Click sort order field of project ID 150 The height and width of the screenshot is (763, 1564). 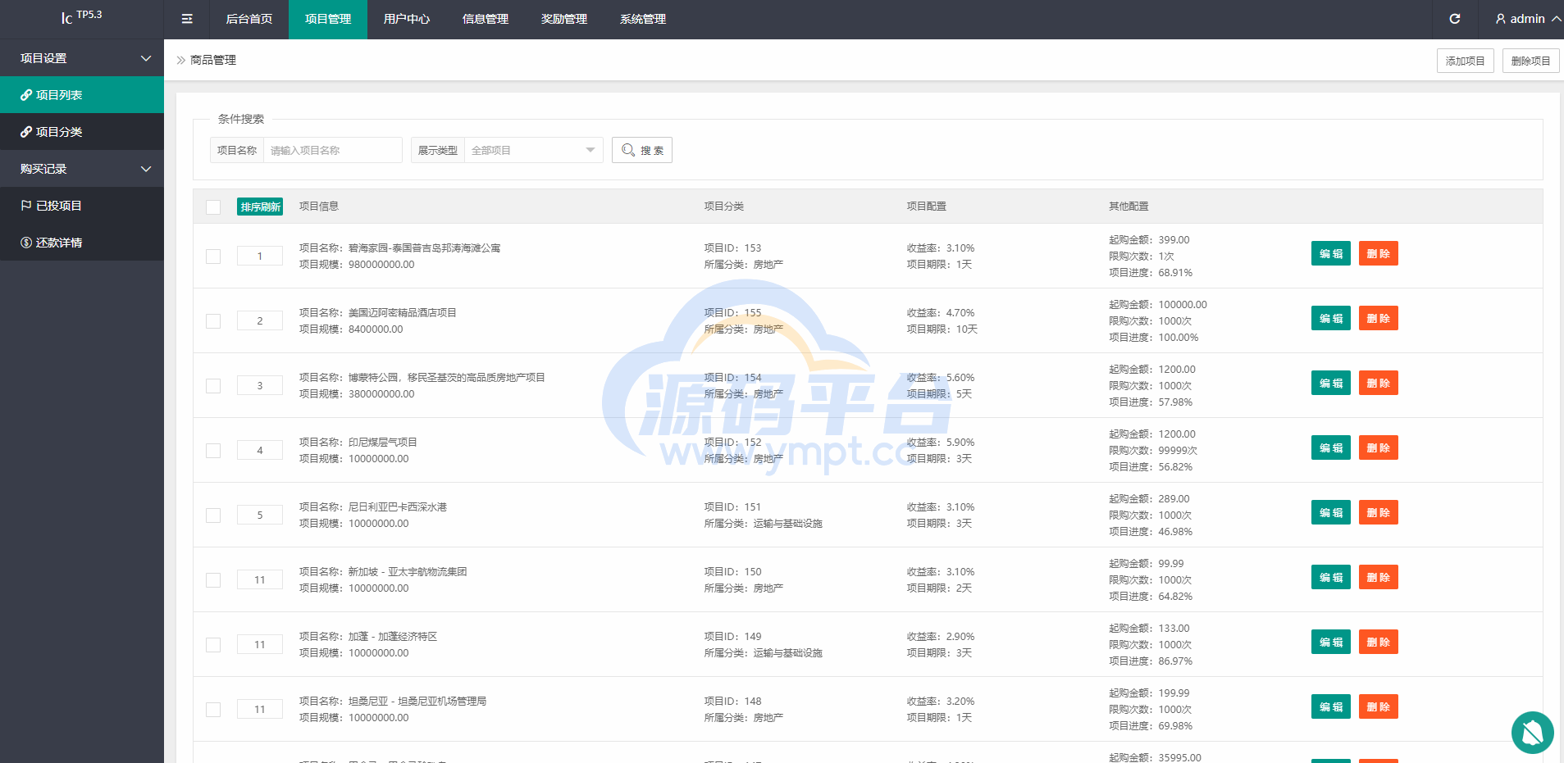pos(260,579)
